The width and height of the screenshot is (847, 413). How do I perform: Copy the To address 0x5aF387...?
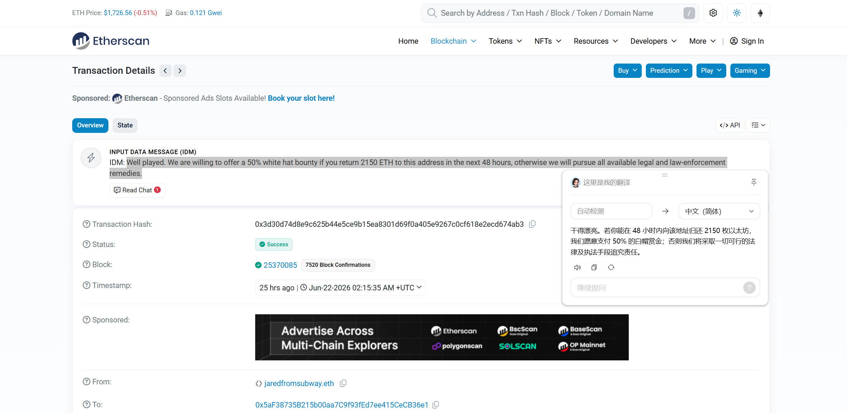tap(436, 405)
